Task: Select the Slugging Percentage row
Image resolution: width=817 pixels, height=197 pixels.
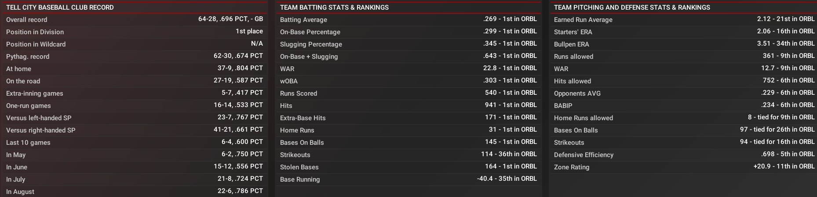Action: tap(408, 44)
